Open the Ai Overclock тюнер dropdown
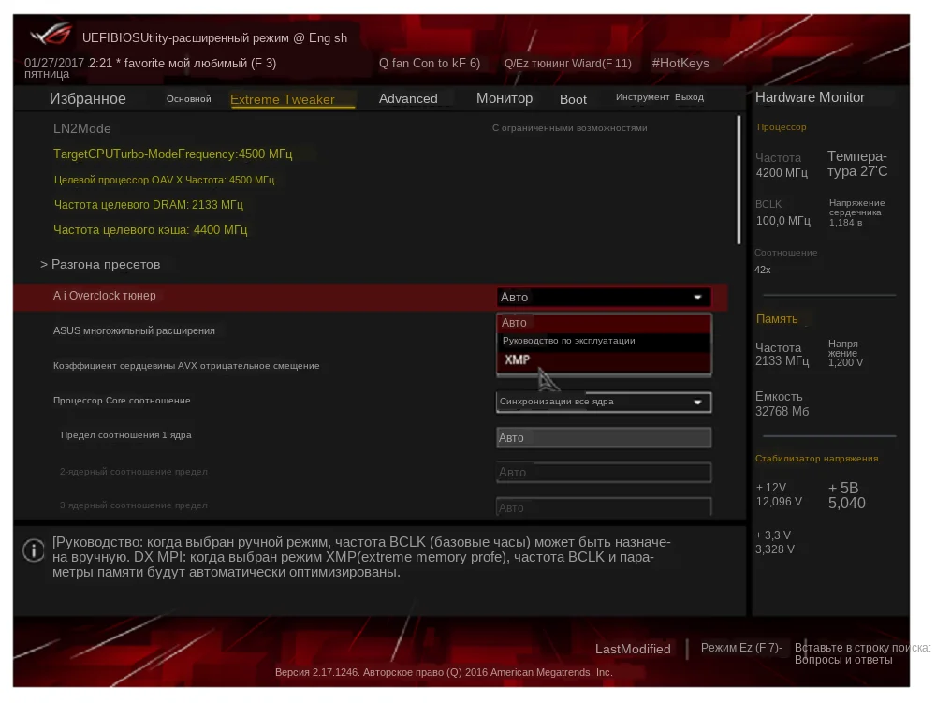The width and height of the screenshot is (936, 703). coord(604,297)
